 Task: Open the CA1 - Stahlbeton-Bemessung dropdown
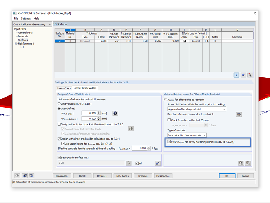click(32, 24)
